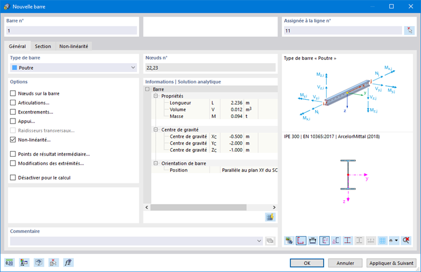Click the Annuler button

click(x=345, y=263)
